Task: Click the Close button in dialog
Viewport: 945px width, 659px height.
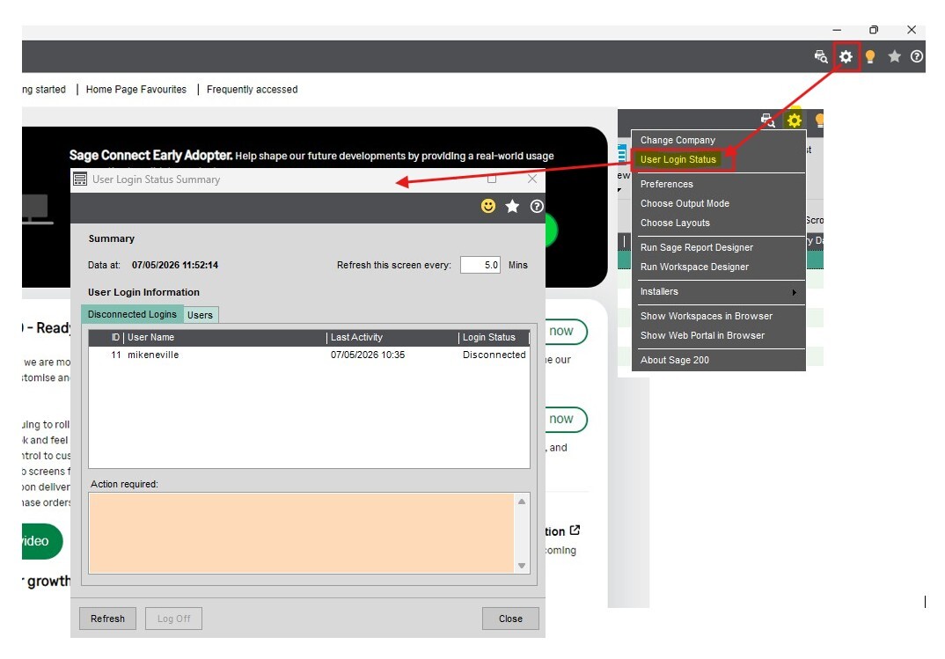Action: [x=510, y=619]
